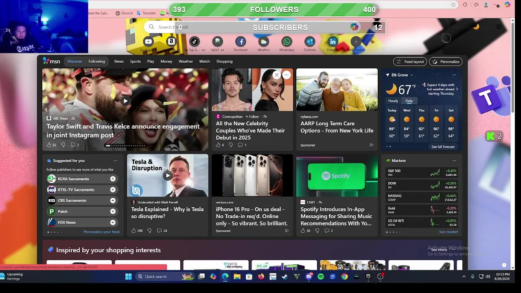Open the browser profile avatar
Screen dimensions: 521x293
486,5
